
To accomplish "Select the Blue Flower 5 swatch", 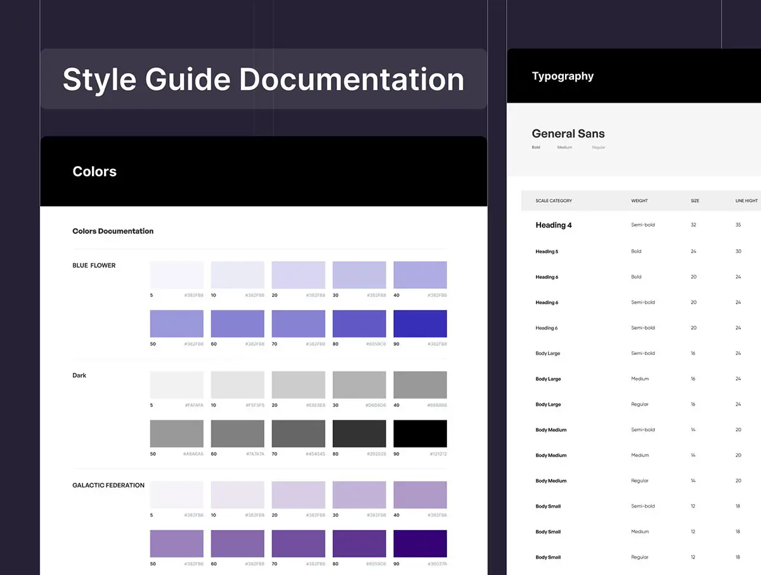I will point(176,275).
